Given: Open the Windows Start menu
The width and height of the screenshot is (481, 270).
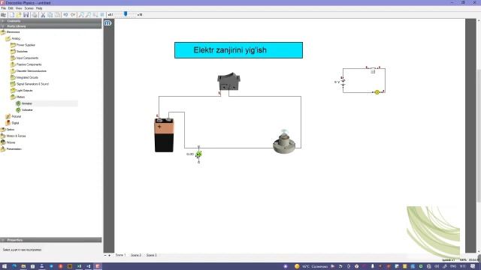Looking at the screenshot, I should [x=5, y=266].
